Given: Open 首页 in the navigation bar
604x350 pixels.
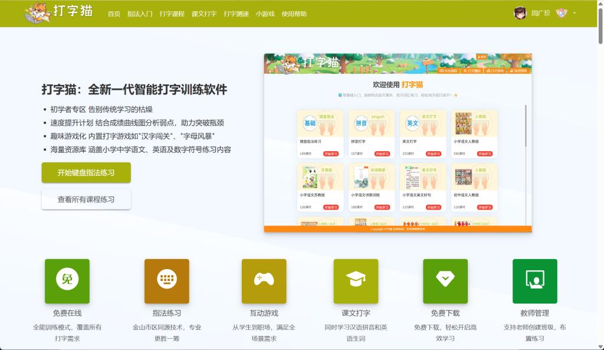Looking at the screenshot, I should point(114,14).
